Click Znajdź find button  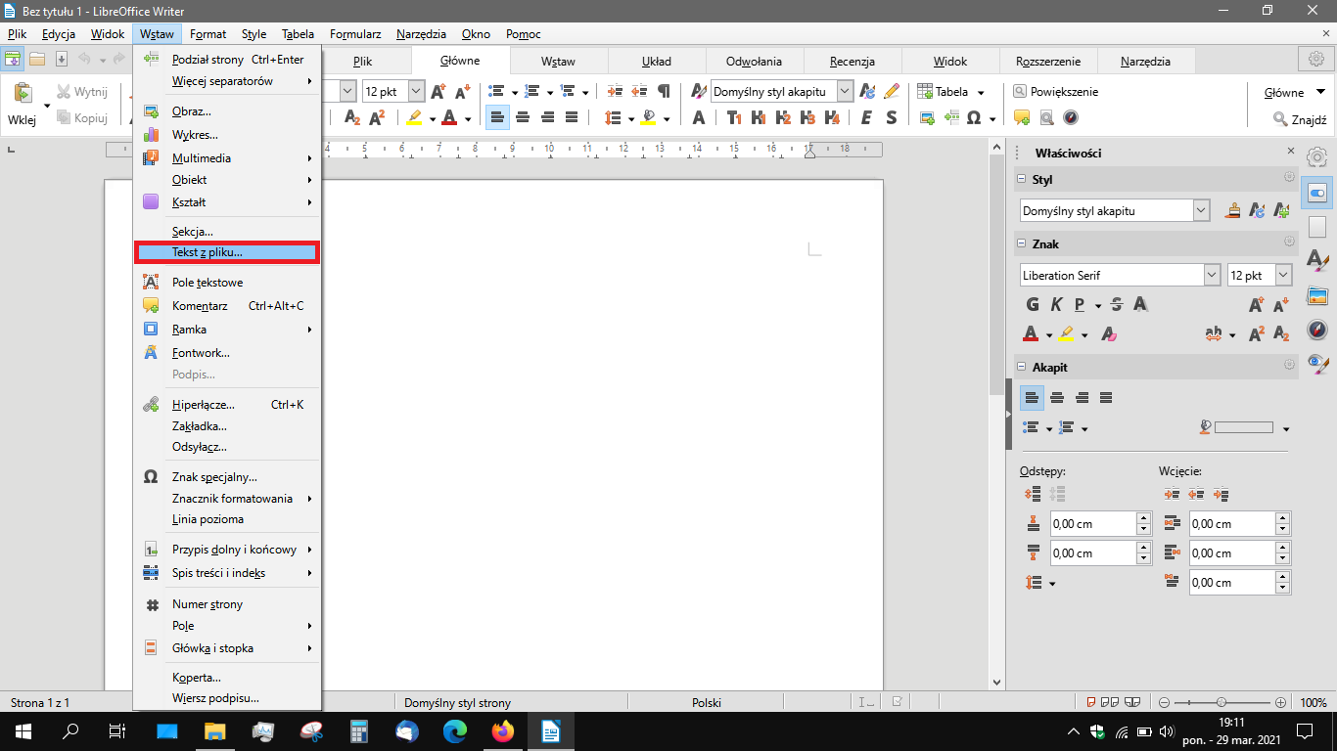click(x=1300, y=119)
